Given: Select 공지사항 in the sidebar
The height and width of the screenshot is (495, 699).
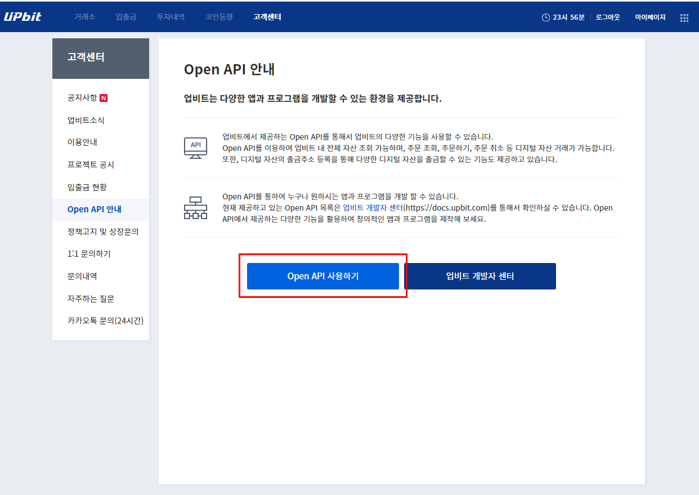Looking at the screenshot, I should (x=82, y=98).
